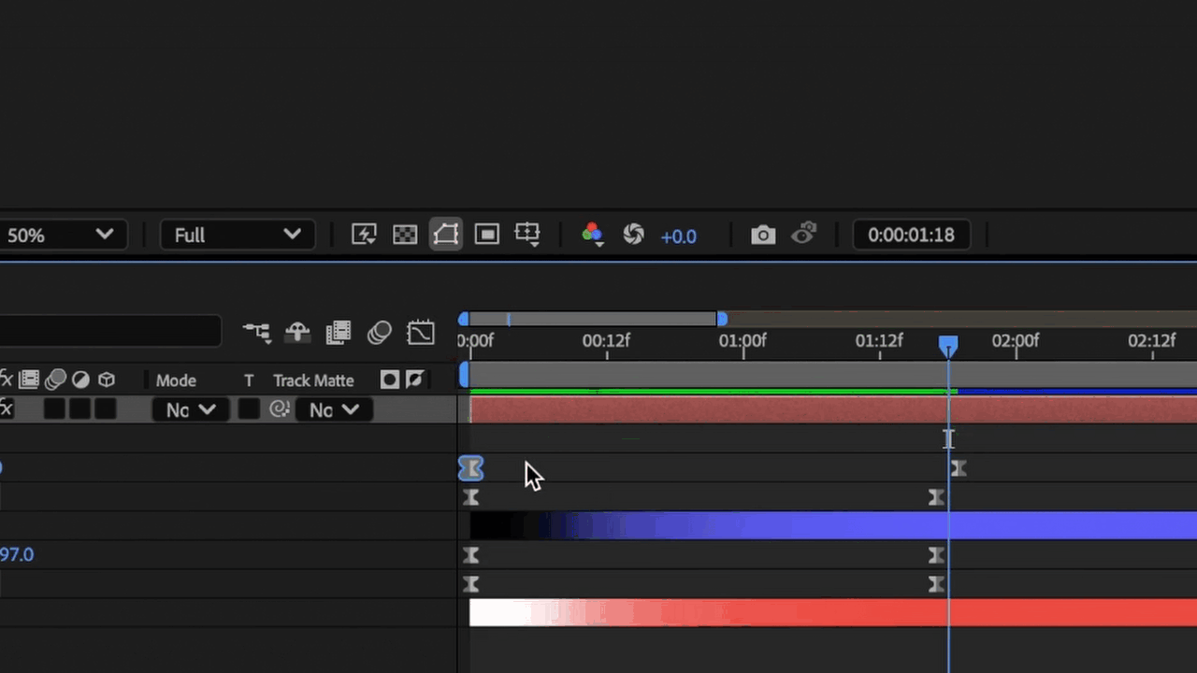Enable frame blending for the composition
This screenshot has height=673, width=1197.
(x=339, y=333)
